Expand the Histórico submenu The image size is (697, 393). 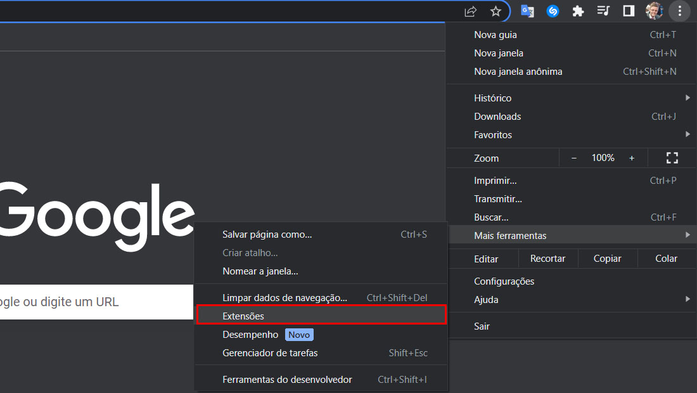tap(572, 98)
